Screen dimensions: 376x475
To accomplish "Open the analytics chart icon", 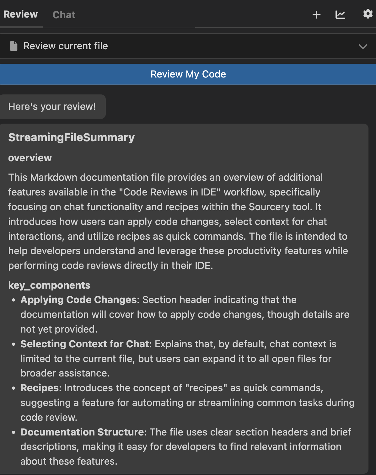I will tap(340, 15).
